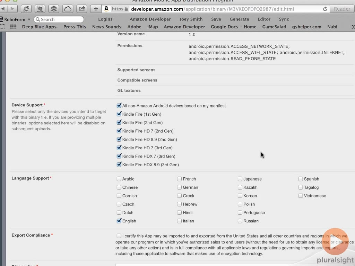Add bookmark with the plus button
Viewport: 355px width, 266px height.
(96, 9)
